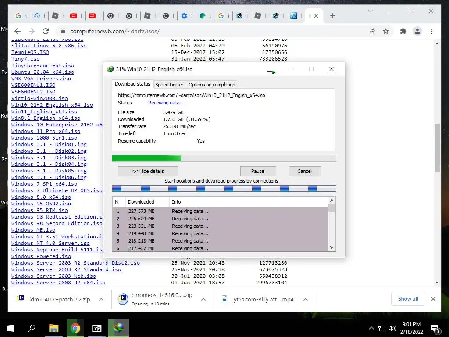The width and height of the screenshot is (449, 337).
Task: Go back in Chrome with the back arrow
Action: pyautogui.click(x=18, y=31)
